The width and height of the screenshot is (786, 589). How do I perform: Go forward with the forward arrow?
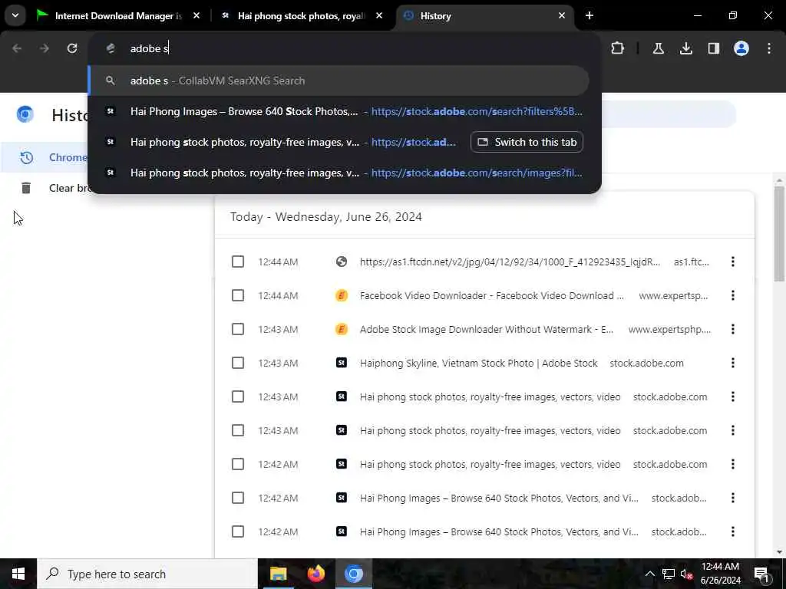pos(44,48)
